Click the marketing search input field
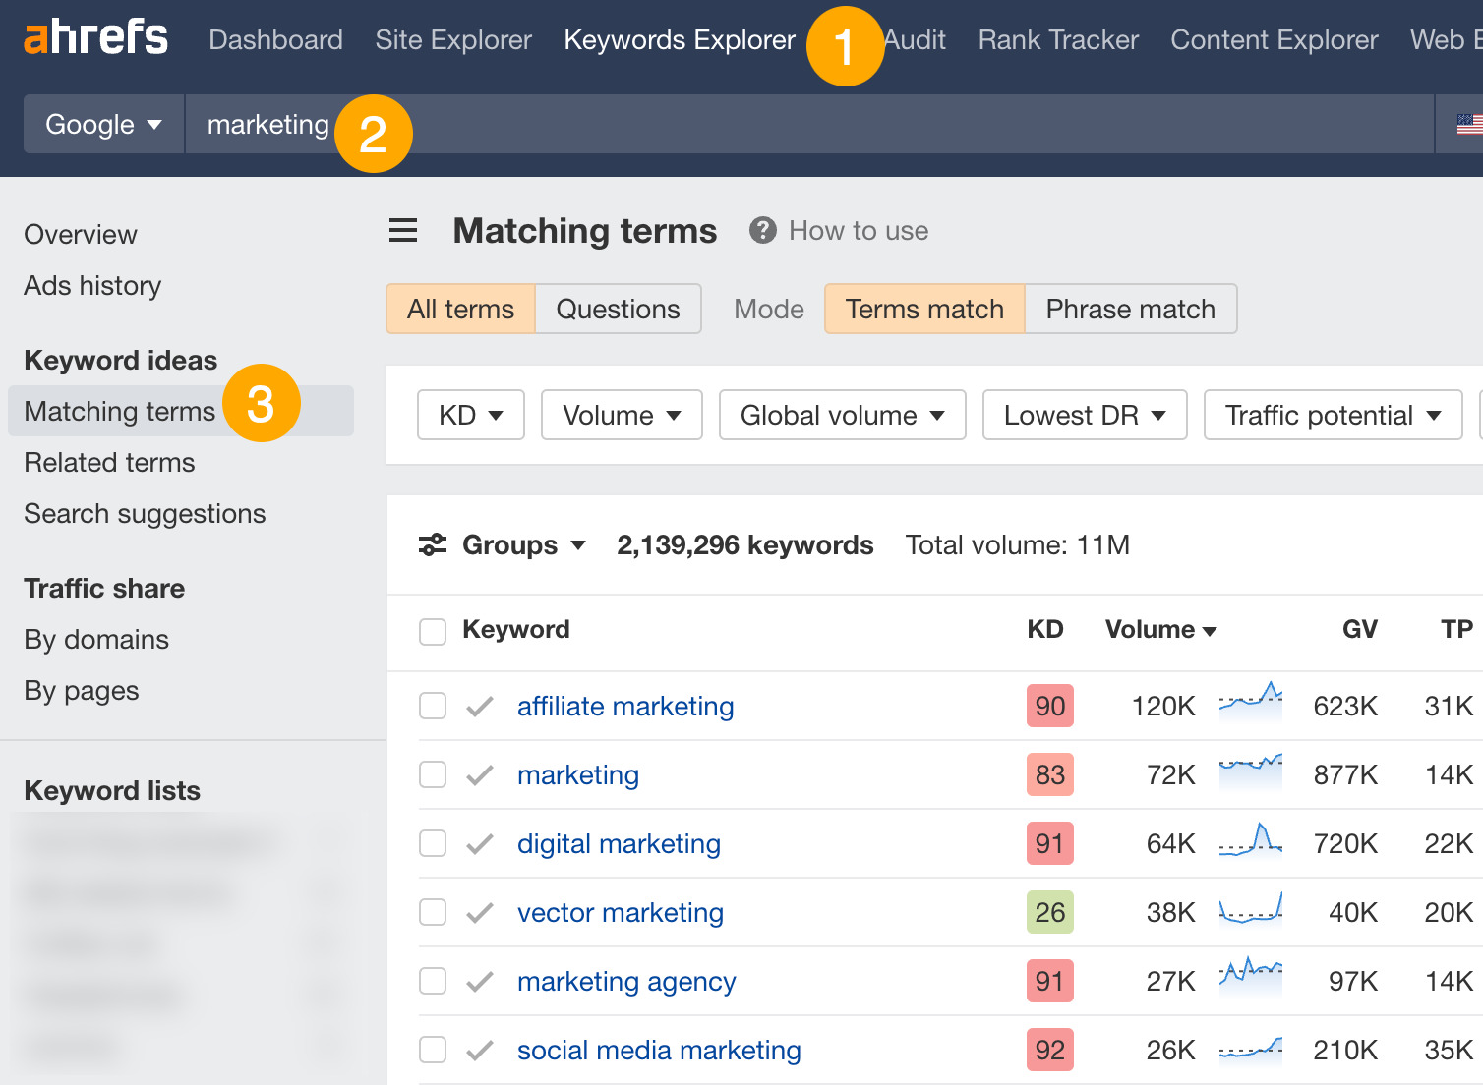Image resolution: width=1483 pixels, height=1085 pixels. click(268, 124)
